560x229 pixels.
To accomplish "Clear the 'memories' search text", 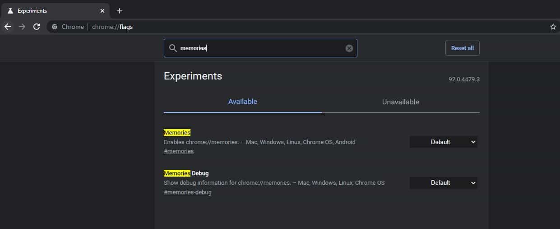I will click(349, 48).
